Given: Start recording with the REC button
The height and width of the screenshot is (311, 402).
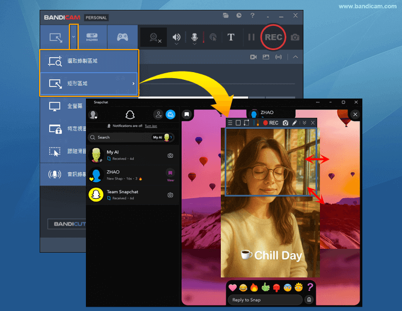Looking at the screenshot, I should tap(273, 37).
